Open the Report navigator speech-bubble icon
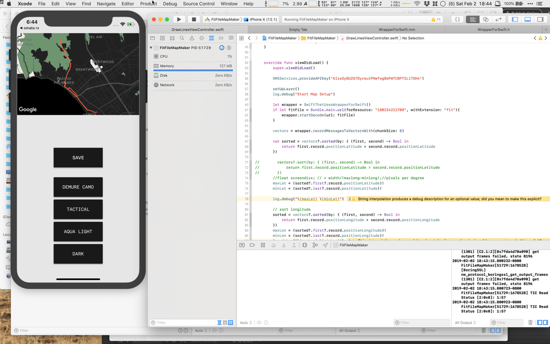The image size is (550, 344). [231, 39]
